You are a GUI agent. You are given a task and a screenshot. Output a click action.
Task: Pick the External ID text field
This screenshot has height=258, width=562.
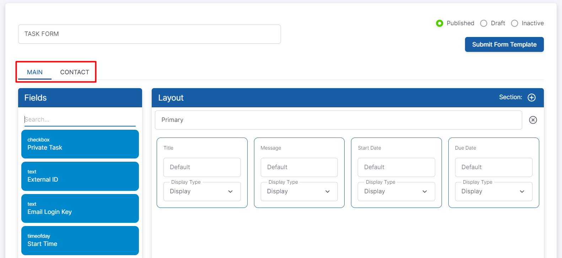tap(80, 176)
